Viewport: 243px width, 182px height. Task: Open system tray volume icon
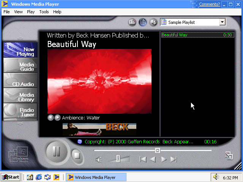click(x=216, y=177)
